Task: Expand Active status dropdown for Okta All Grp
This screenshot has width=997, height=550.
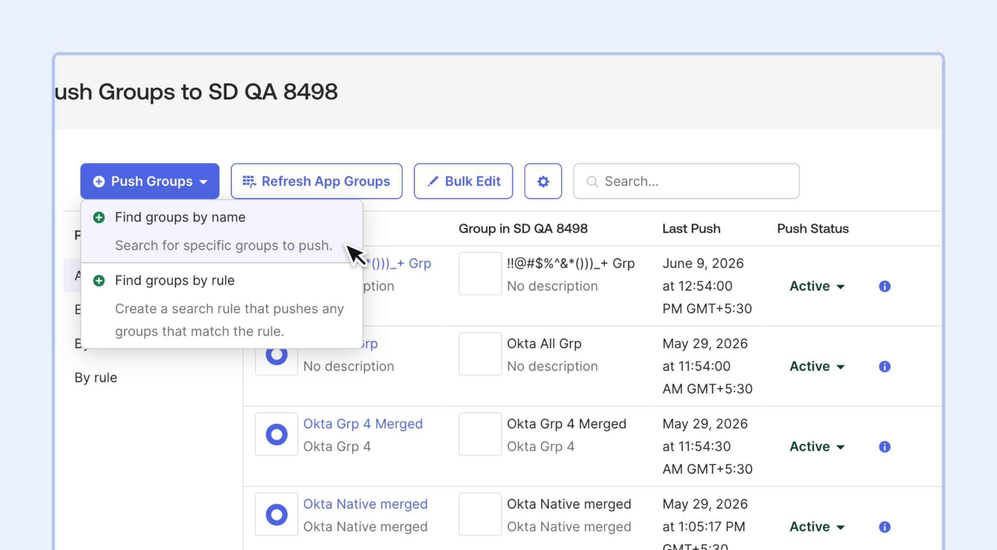Action: (x=817, y=367)
